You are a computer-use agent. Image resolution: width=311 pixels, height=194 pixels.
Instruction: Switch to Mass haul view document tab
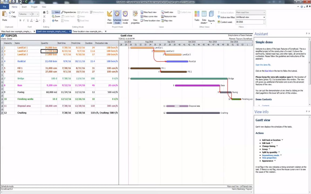[16, 32]
